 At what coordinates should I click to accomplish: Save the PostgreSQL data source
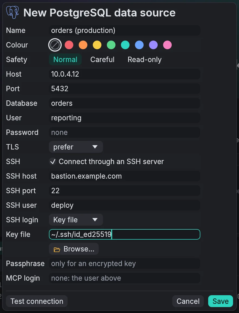(221, 301)
